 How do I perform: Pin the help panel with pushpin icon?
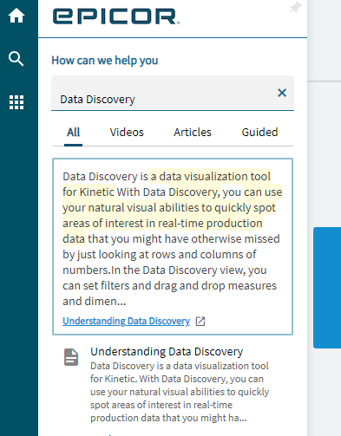click(296, 8)
